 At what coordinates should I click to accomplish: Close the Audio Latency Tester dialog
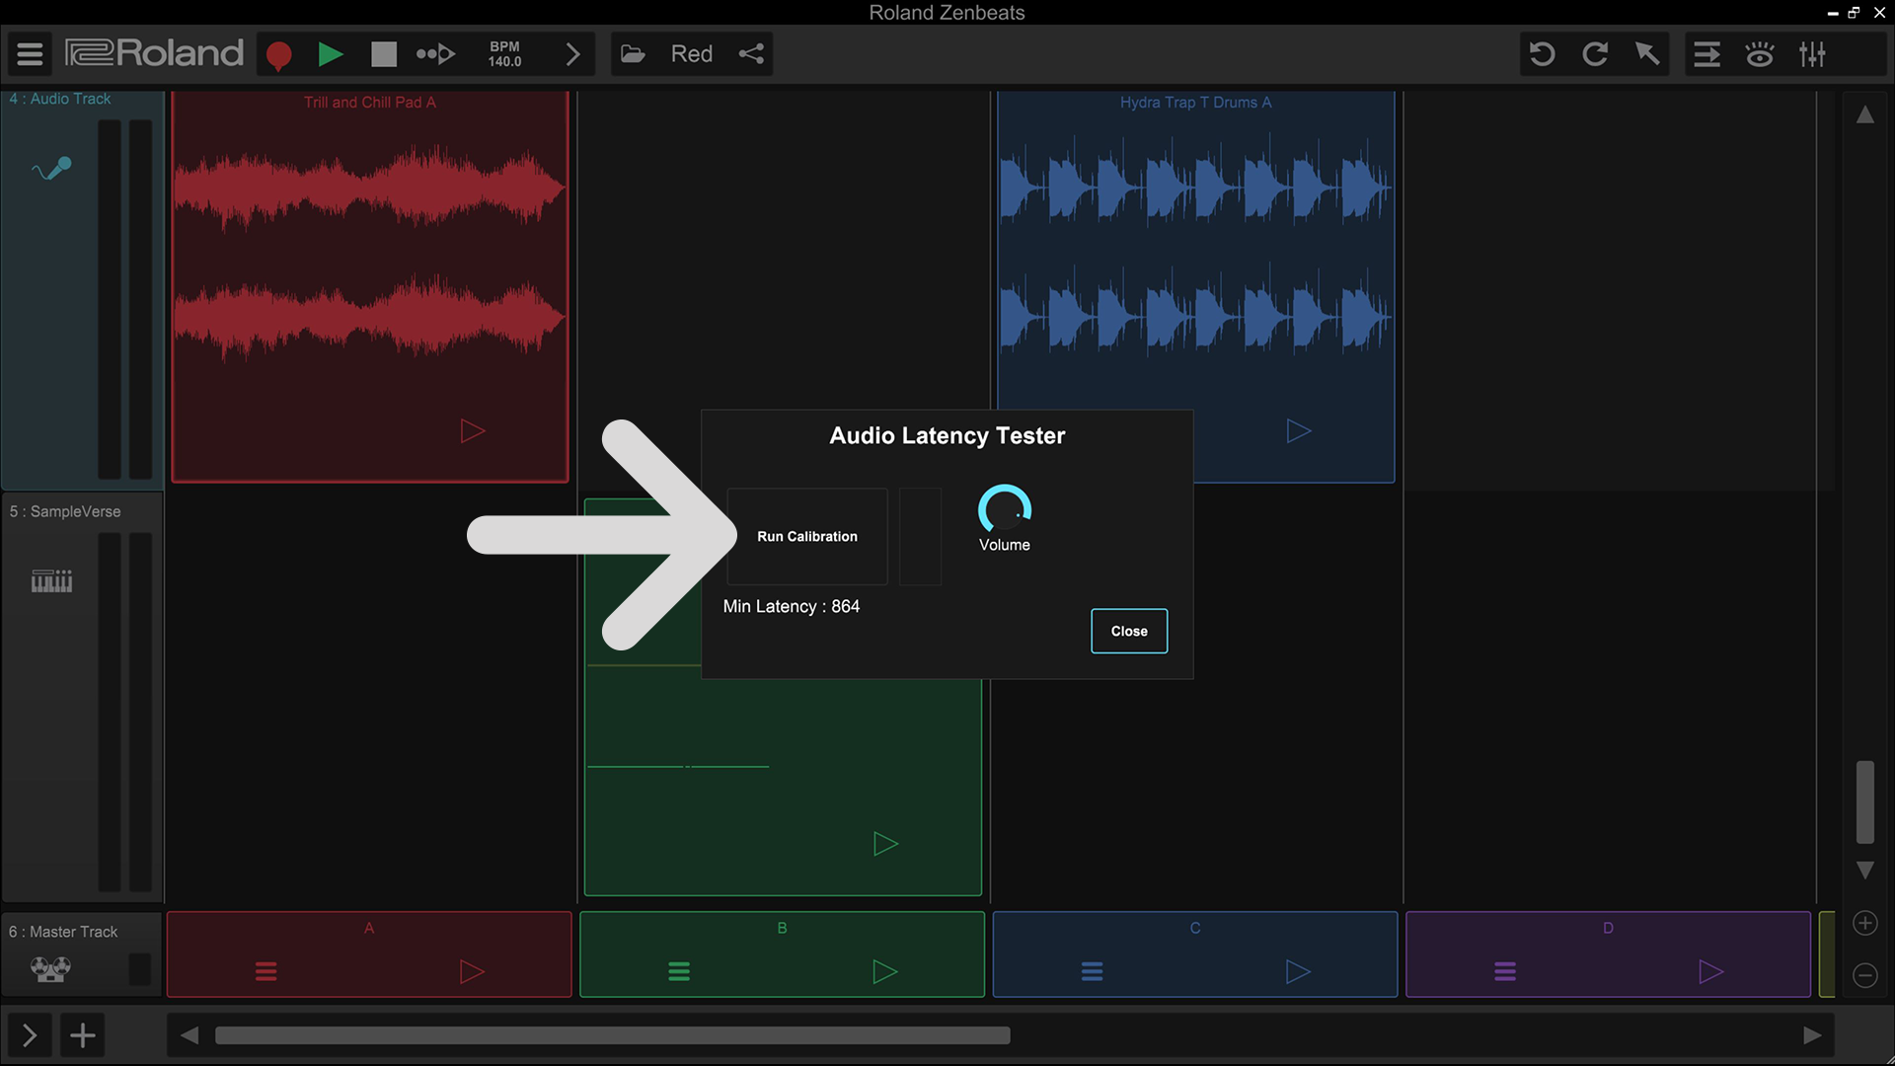(x=1129, y=631)
